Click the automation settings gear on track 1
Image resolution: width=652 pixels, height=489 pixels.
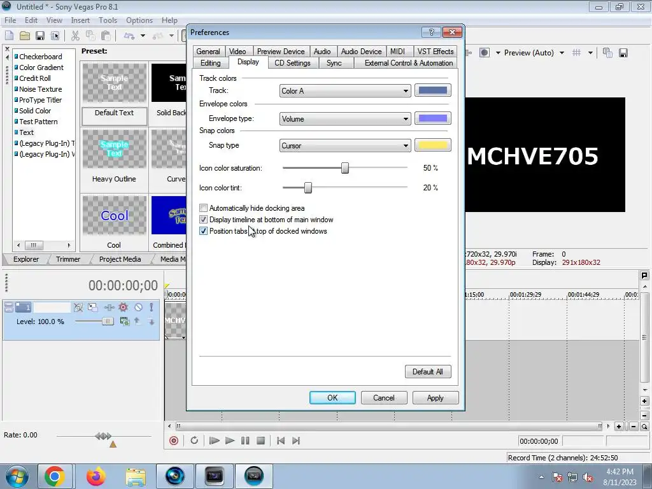point(123,308)
